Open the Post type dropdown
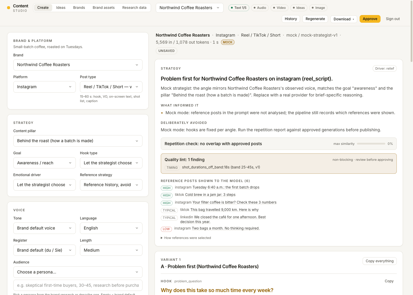 pyautogui.click(x=111, y=87)
